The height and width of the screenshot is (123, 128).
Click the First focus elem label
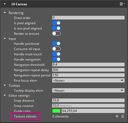[25, 81]
